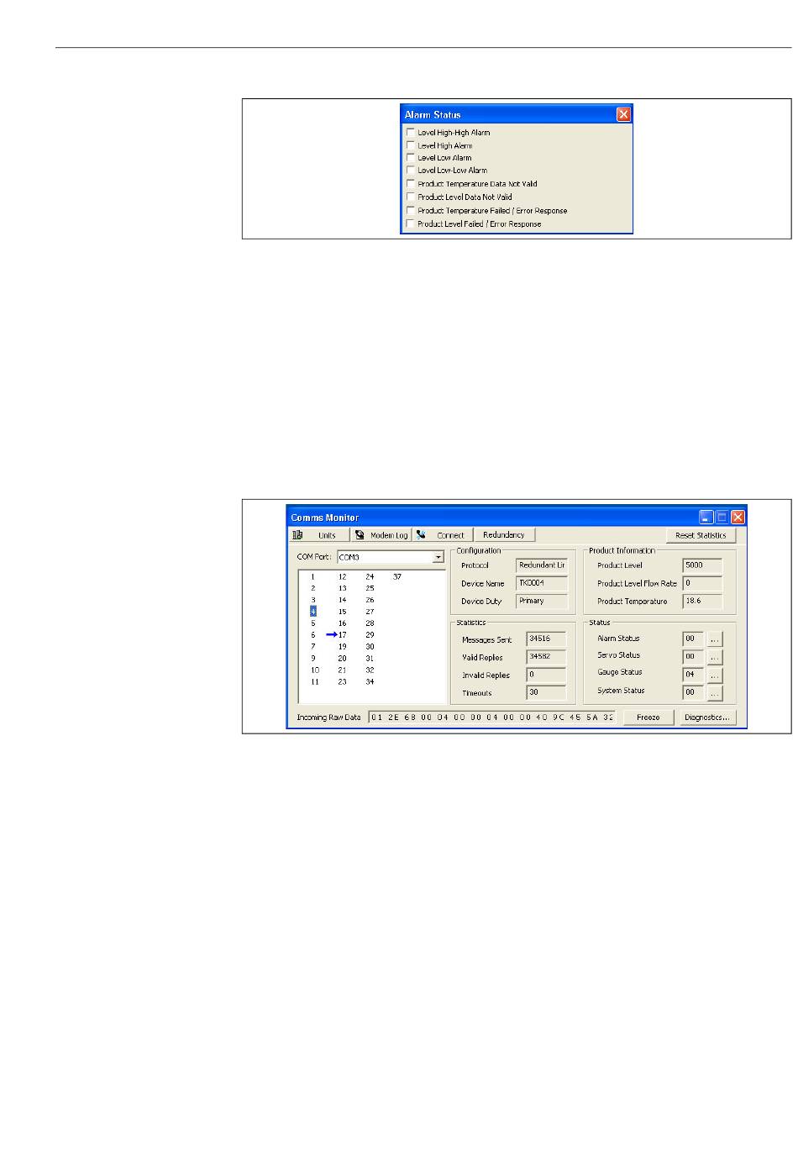Toggle Level High-High Alarm checkbox

[x=410, y=132]
